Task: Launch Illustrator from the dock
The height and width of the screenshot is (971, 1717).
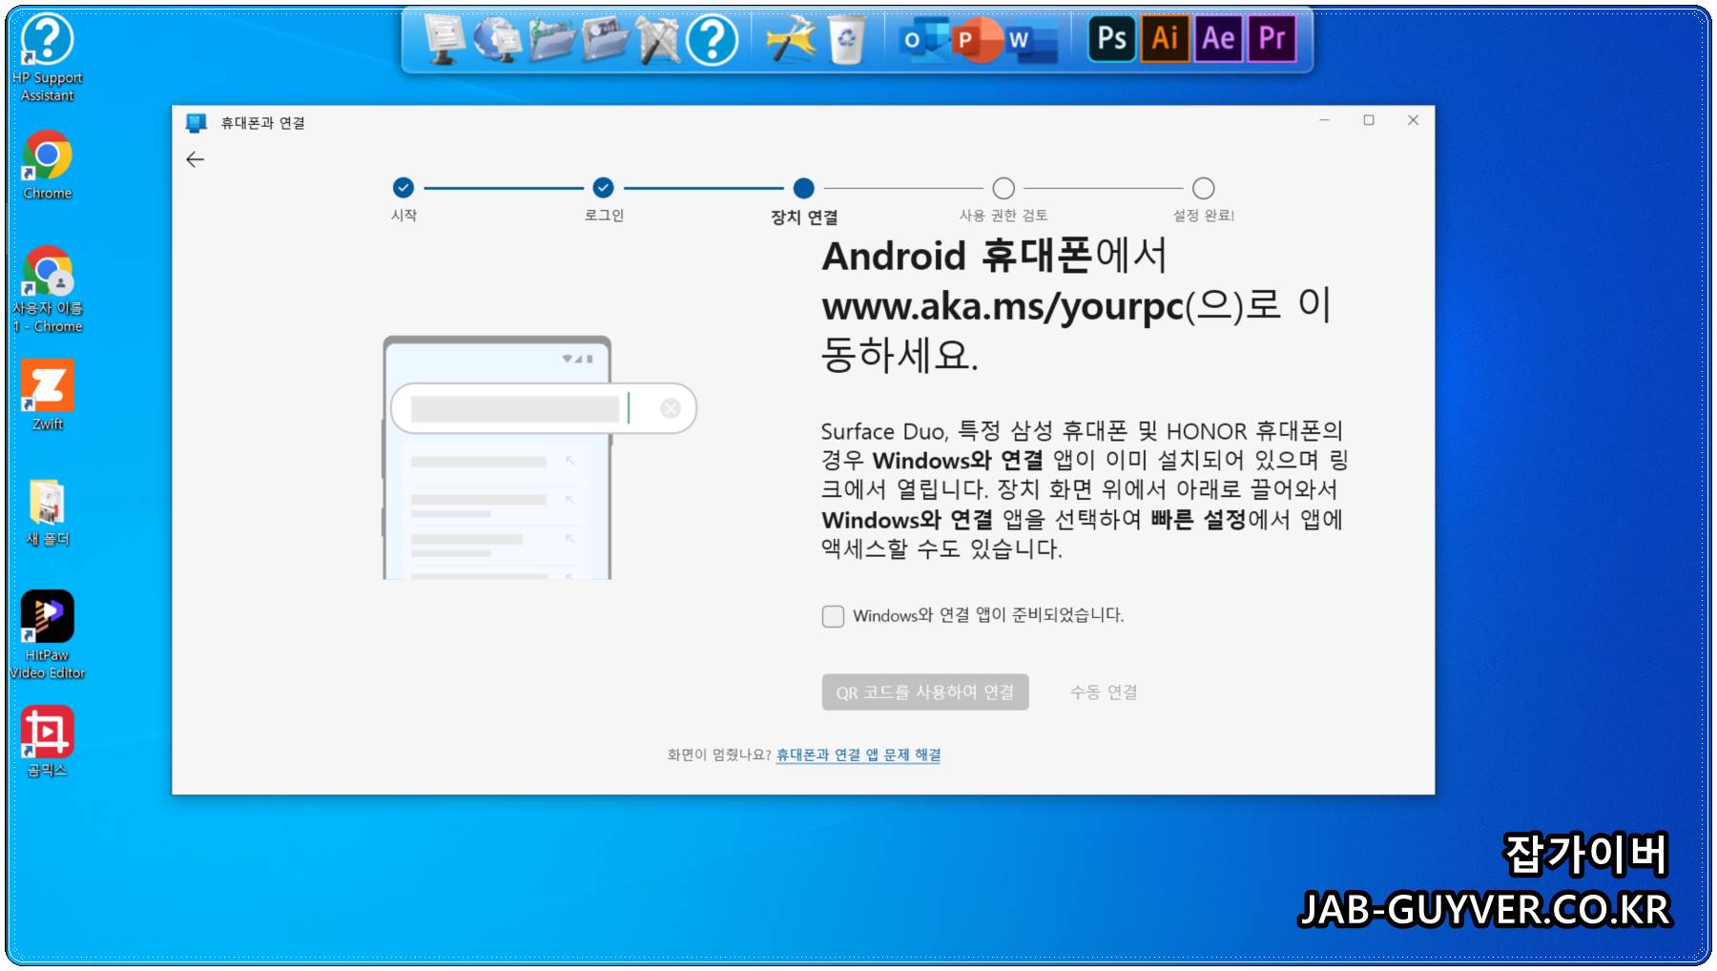Action: pos(1166,39)
